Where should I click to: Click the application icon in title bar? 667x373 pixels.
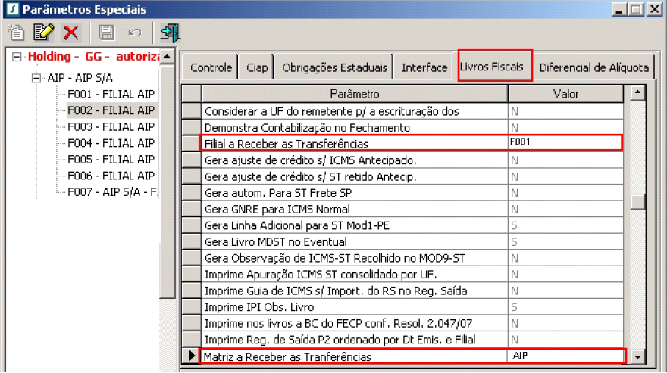13,9
